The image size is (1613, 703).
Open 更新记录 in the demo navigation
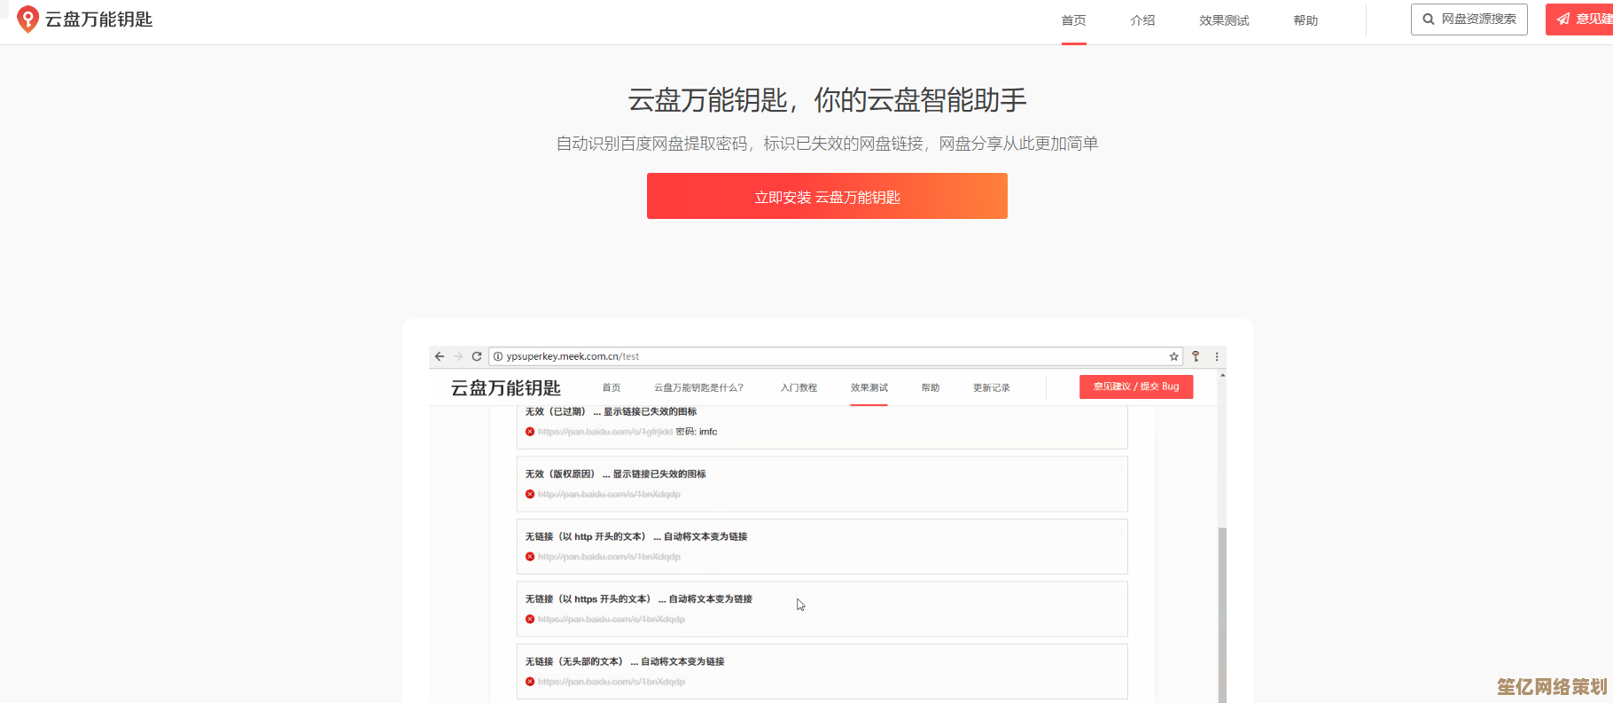pos(991,387)
